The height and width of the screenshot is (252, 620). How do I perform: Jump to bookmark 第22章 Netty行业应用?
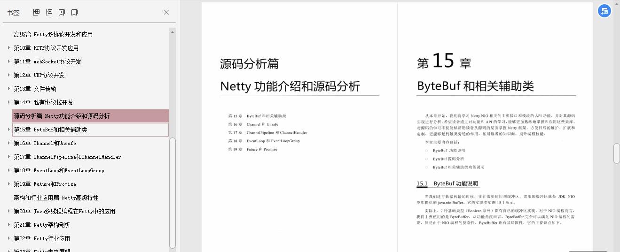(x=42, y=238)
